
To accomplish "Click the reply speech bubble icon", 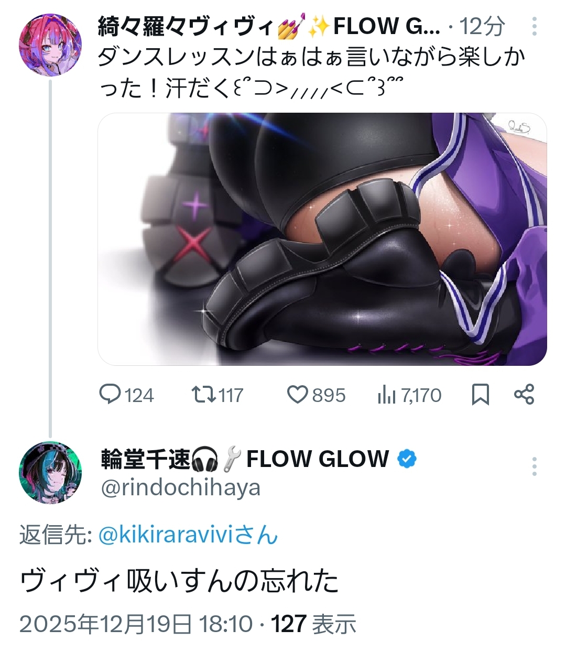I will point(111,394).
